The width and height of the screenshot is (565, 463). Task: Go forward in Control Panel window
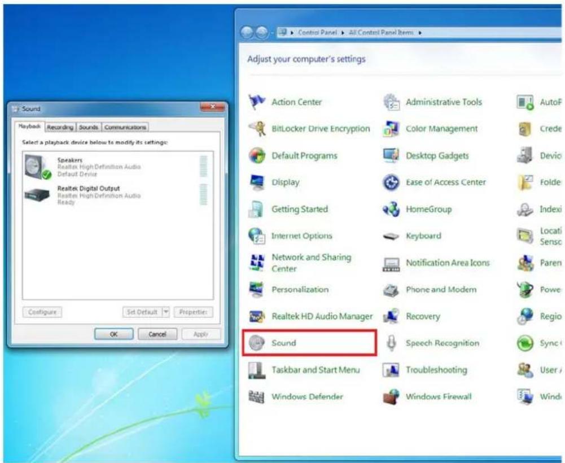pos(262,33)
